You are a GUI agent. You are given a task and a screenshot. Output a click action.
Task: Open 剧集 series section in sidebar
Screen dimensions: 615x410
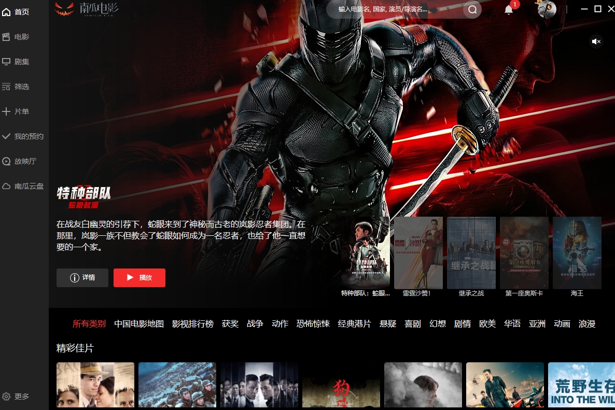pyautogui.click(x=16, y=62)
